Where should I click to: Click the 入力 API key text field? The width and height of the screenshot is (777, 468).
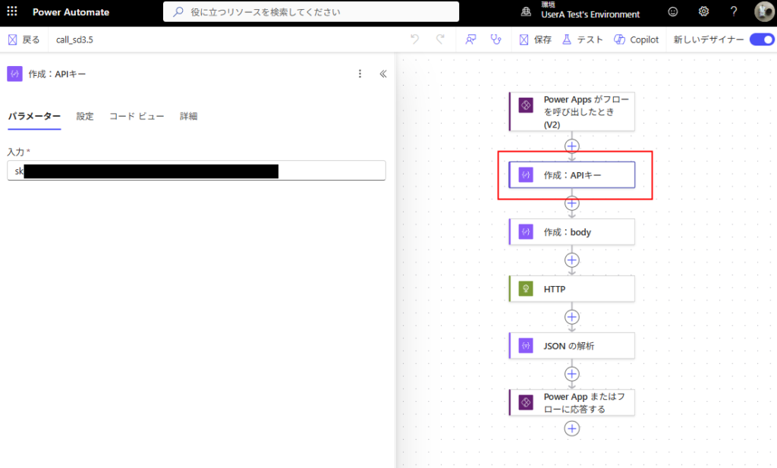click(196, 171)
